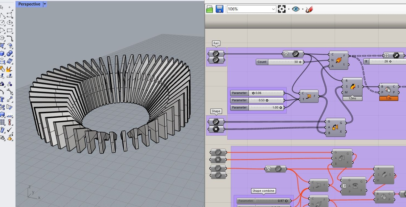Select the Text tool in Rhino sidebar

point(2,99)
